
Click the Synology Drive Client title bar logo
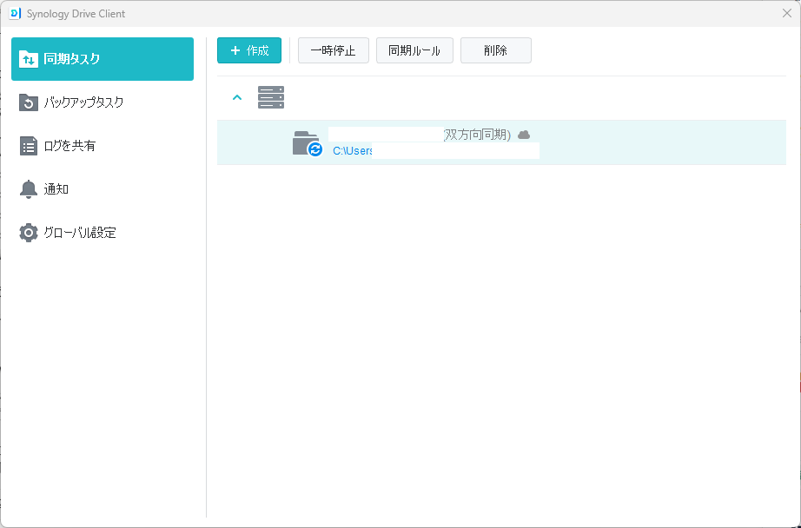point(15,14)
